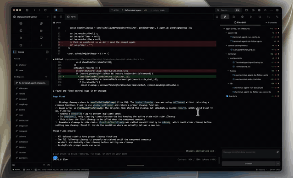The image size is (293, 178).
Task: Select the browser globe tab icon in right panel
Action: click(242, 17)
